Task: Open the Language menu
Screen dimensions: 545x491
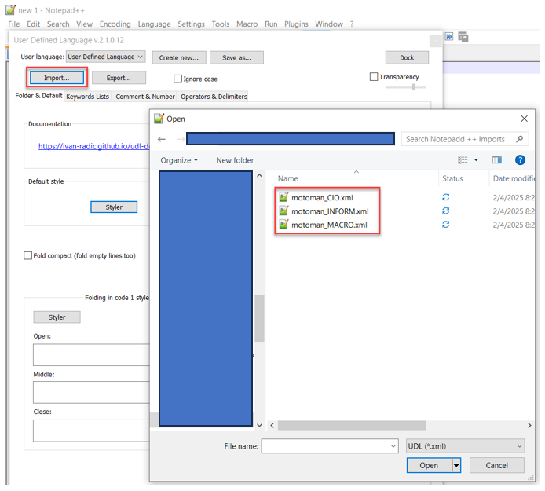Action: (155, 24)
